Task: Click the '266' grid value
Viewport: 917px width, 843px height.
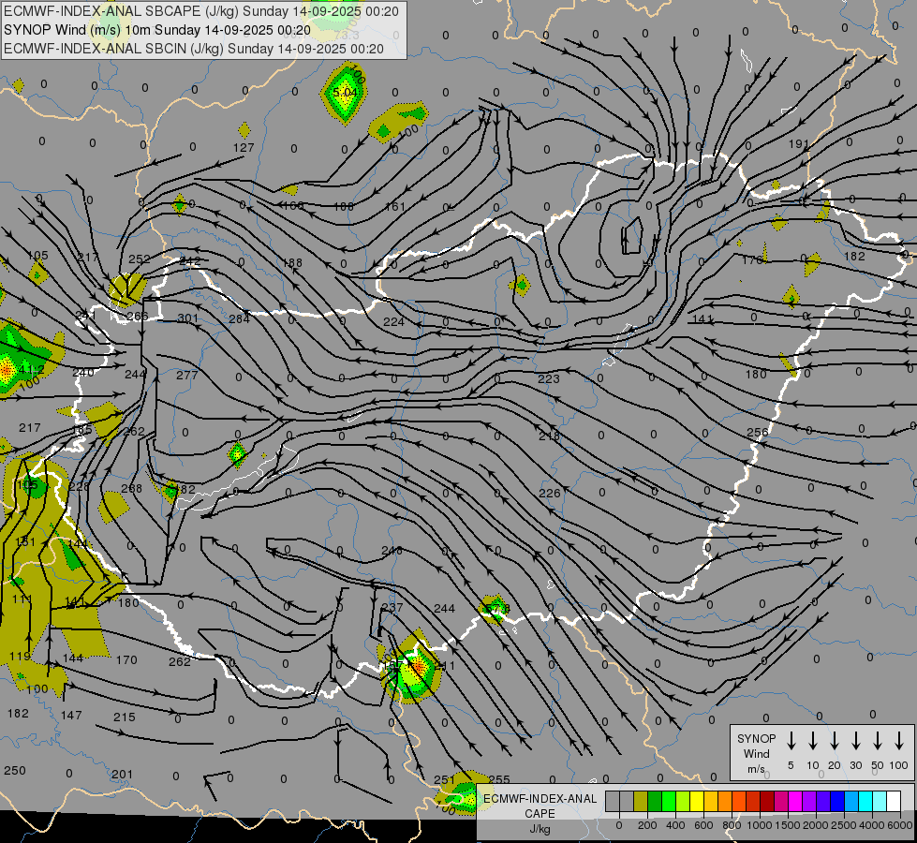Action: click(137, 317)
